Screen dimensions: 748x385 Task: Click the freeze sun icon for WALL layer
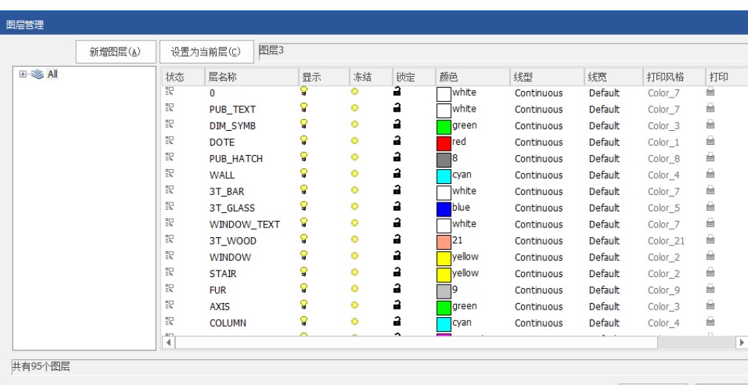355,174
